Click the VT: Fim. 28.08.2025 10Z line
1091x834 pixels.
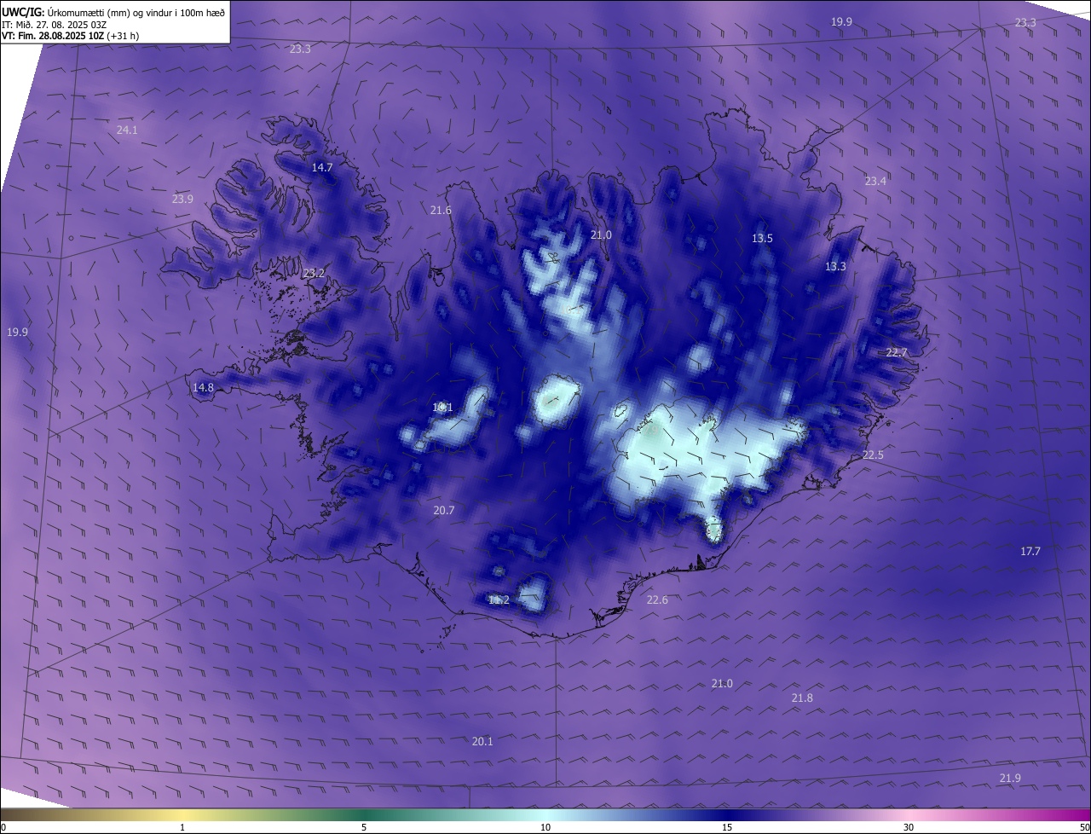click(x=70, y=36)
